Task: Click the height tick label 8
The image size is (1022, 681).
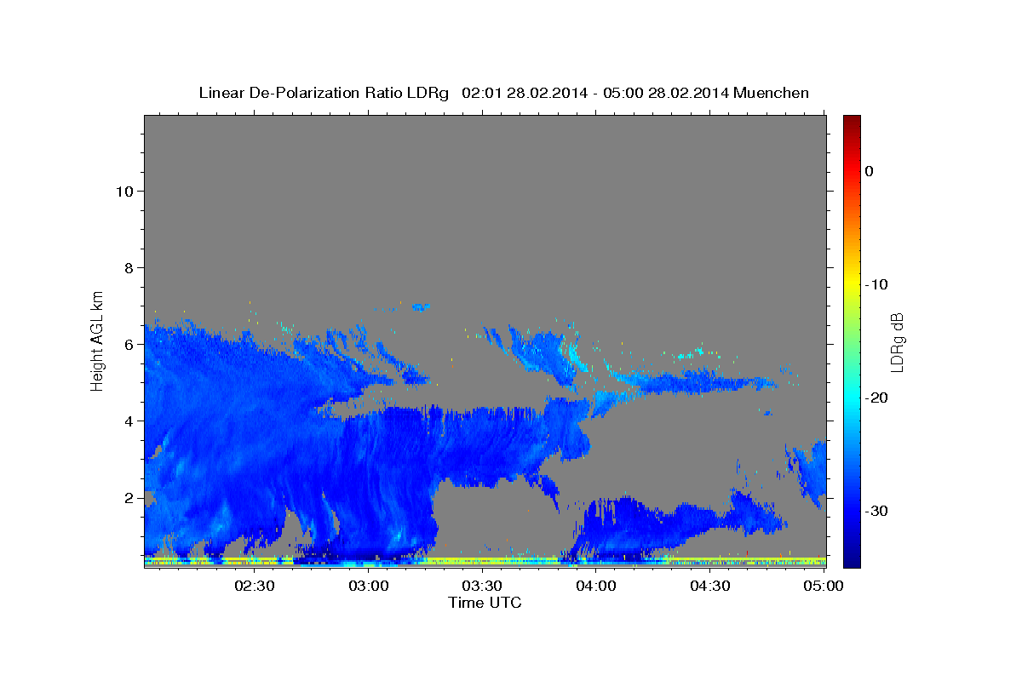Action: click(x=129, y=268)
